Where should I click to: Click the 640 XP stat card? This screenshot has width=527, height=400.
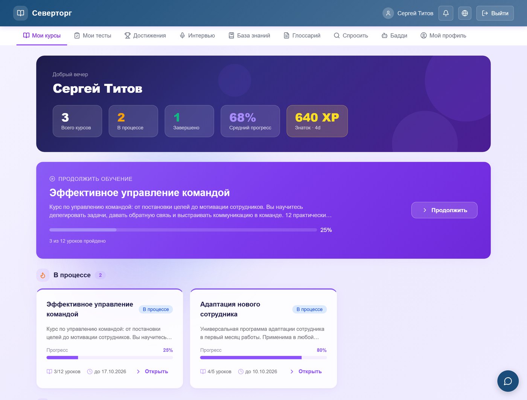click(317, 121)
